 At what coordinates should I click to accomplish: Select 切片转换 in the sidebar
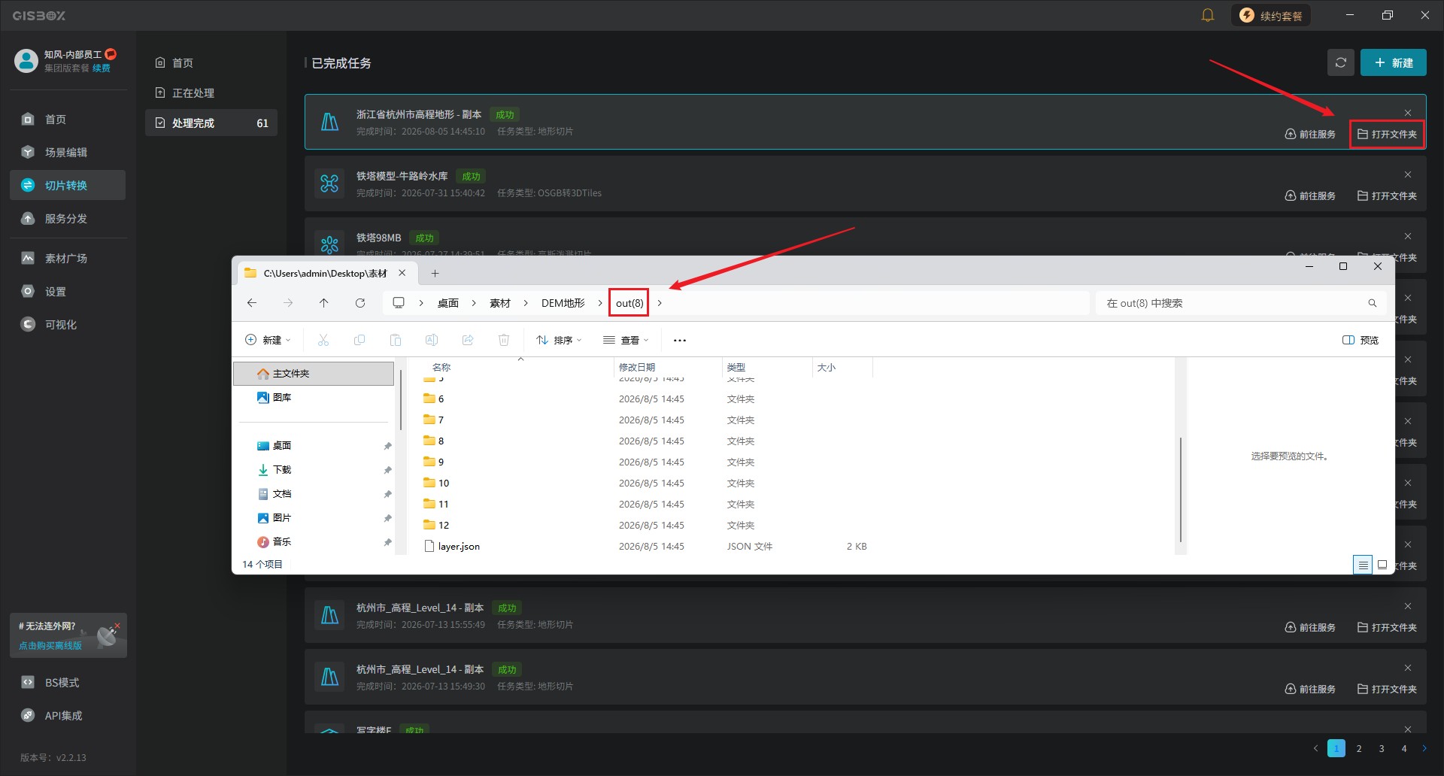pyautogui.click(x=68, y=185)
